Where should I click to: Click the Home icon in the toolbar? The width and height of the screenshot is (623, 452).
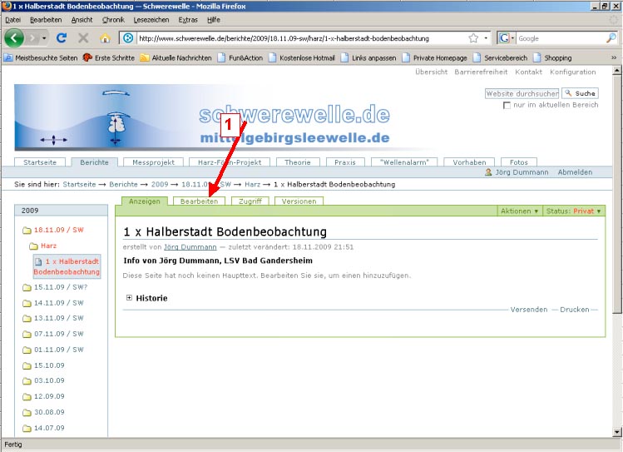(x=105, y=38)
